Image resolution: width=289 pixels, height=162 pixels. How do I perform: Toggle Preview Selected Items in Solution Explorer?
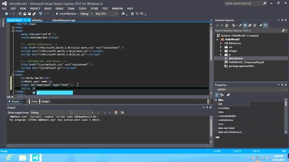(266, 25)
